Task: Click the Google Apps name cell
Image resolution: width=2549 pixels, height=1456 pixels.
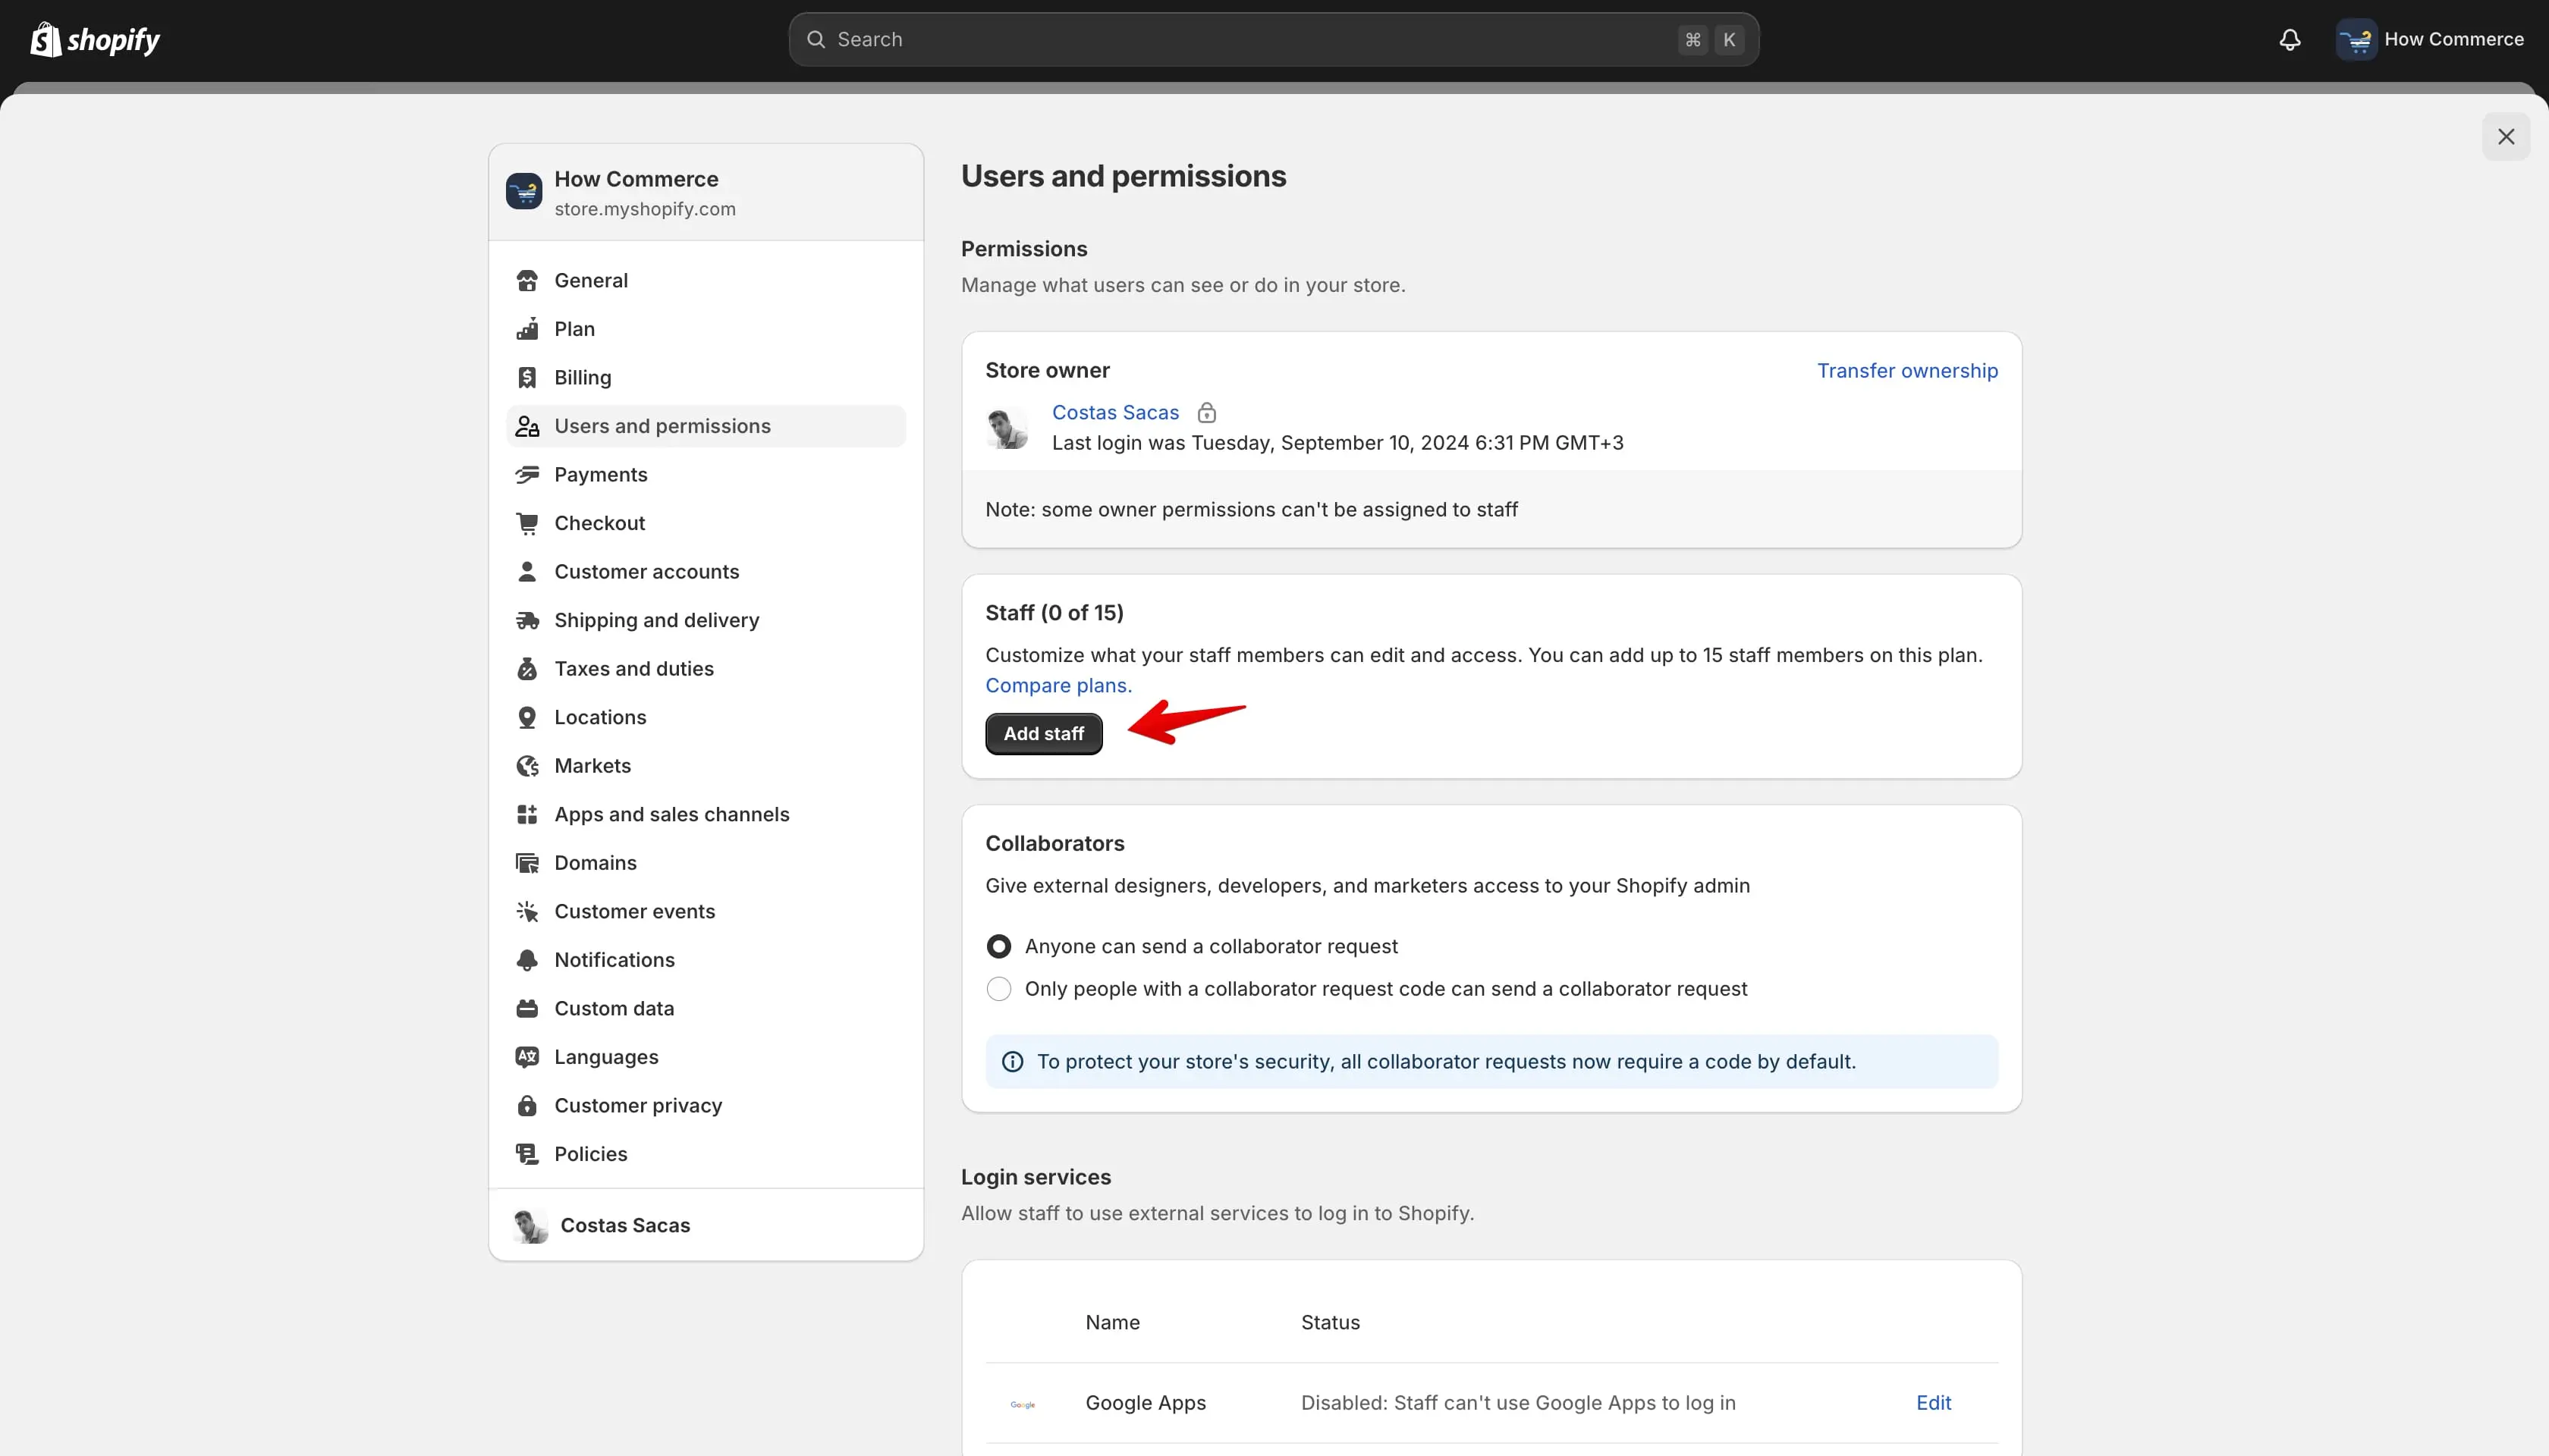Action: point(1146,1403)
